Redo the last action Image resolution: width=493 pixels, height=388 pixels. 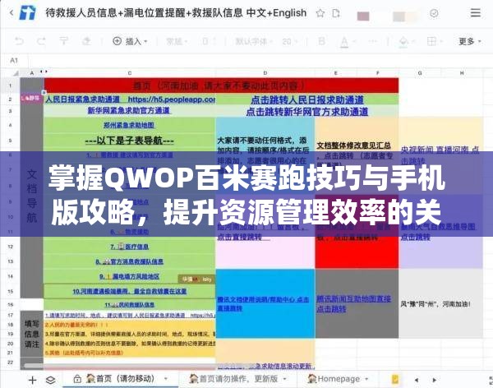(41, 41)
